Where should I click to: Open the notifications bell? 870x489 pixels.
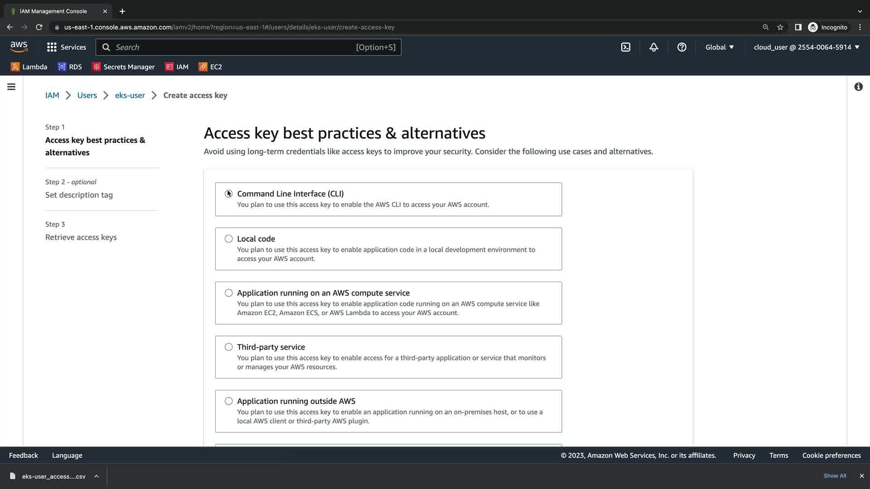(653, 47)
